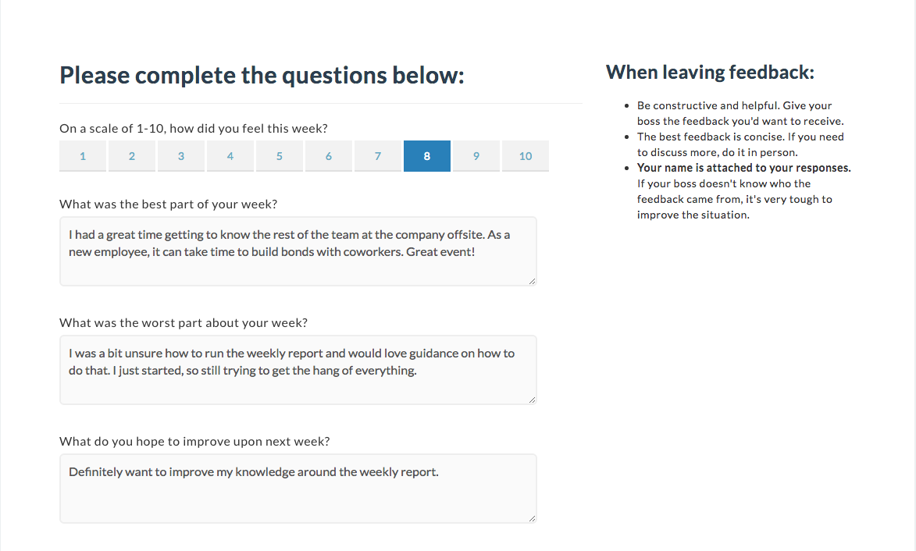Click the improve next week text area
Image resolution: width=916 pixels, height=551 pixels.
tap(298, 487)
